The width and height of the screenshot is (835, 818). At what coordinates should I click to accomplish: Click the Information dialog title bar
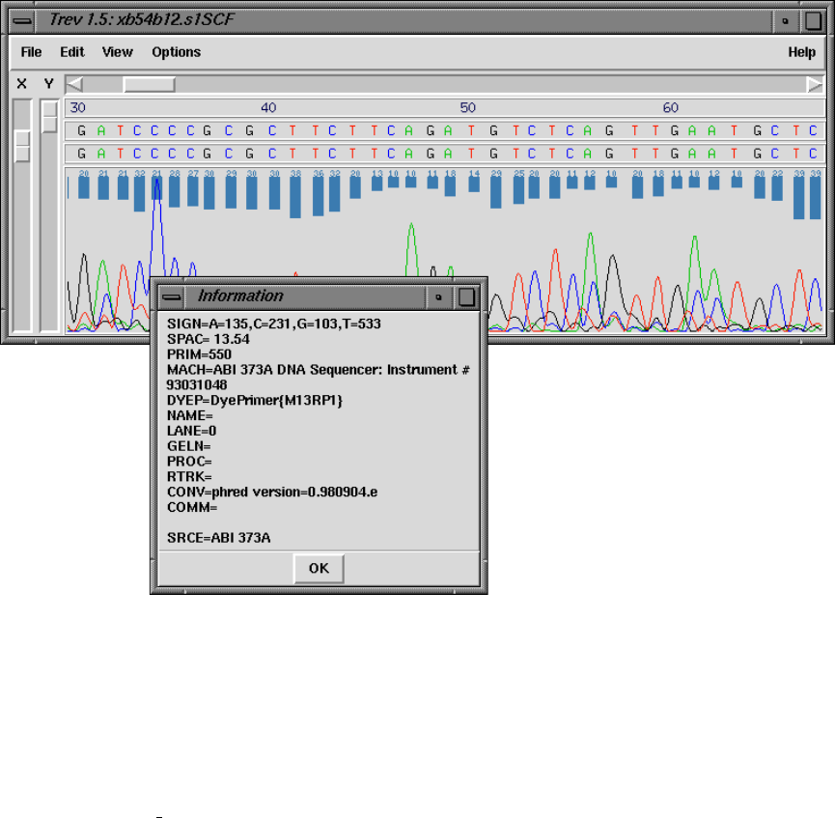(304, 296)
